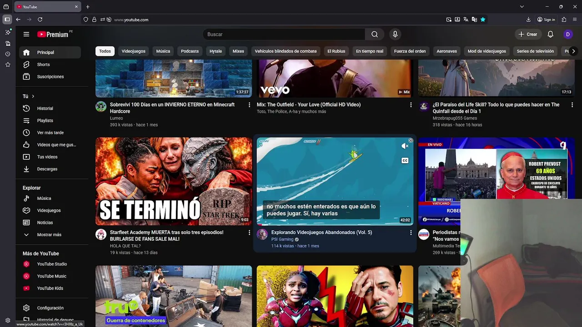Open options for Mix: The Outfield
The height and width of the screenshot is (327, 582).
click(411, 105)
